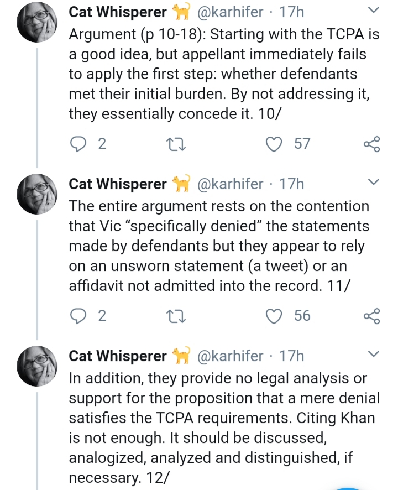Open second tweet's profile avatar
Screen dimensions: 398x490
(37, 194)
